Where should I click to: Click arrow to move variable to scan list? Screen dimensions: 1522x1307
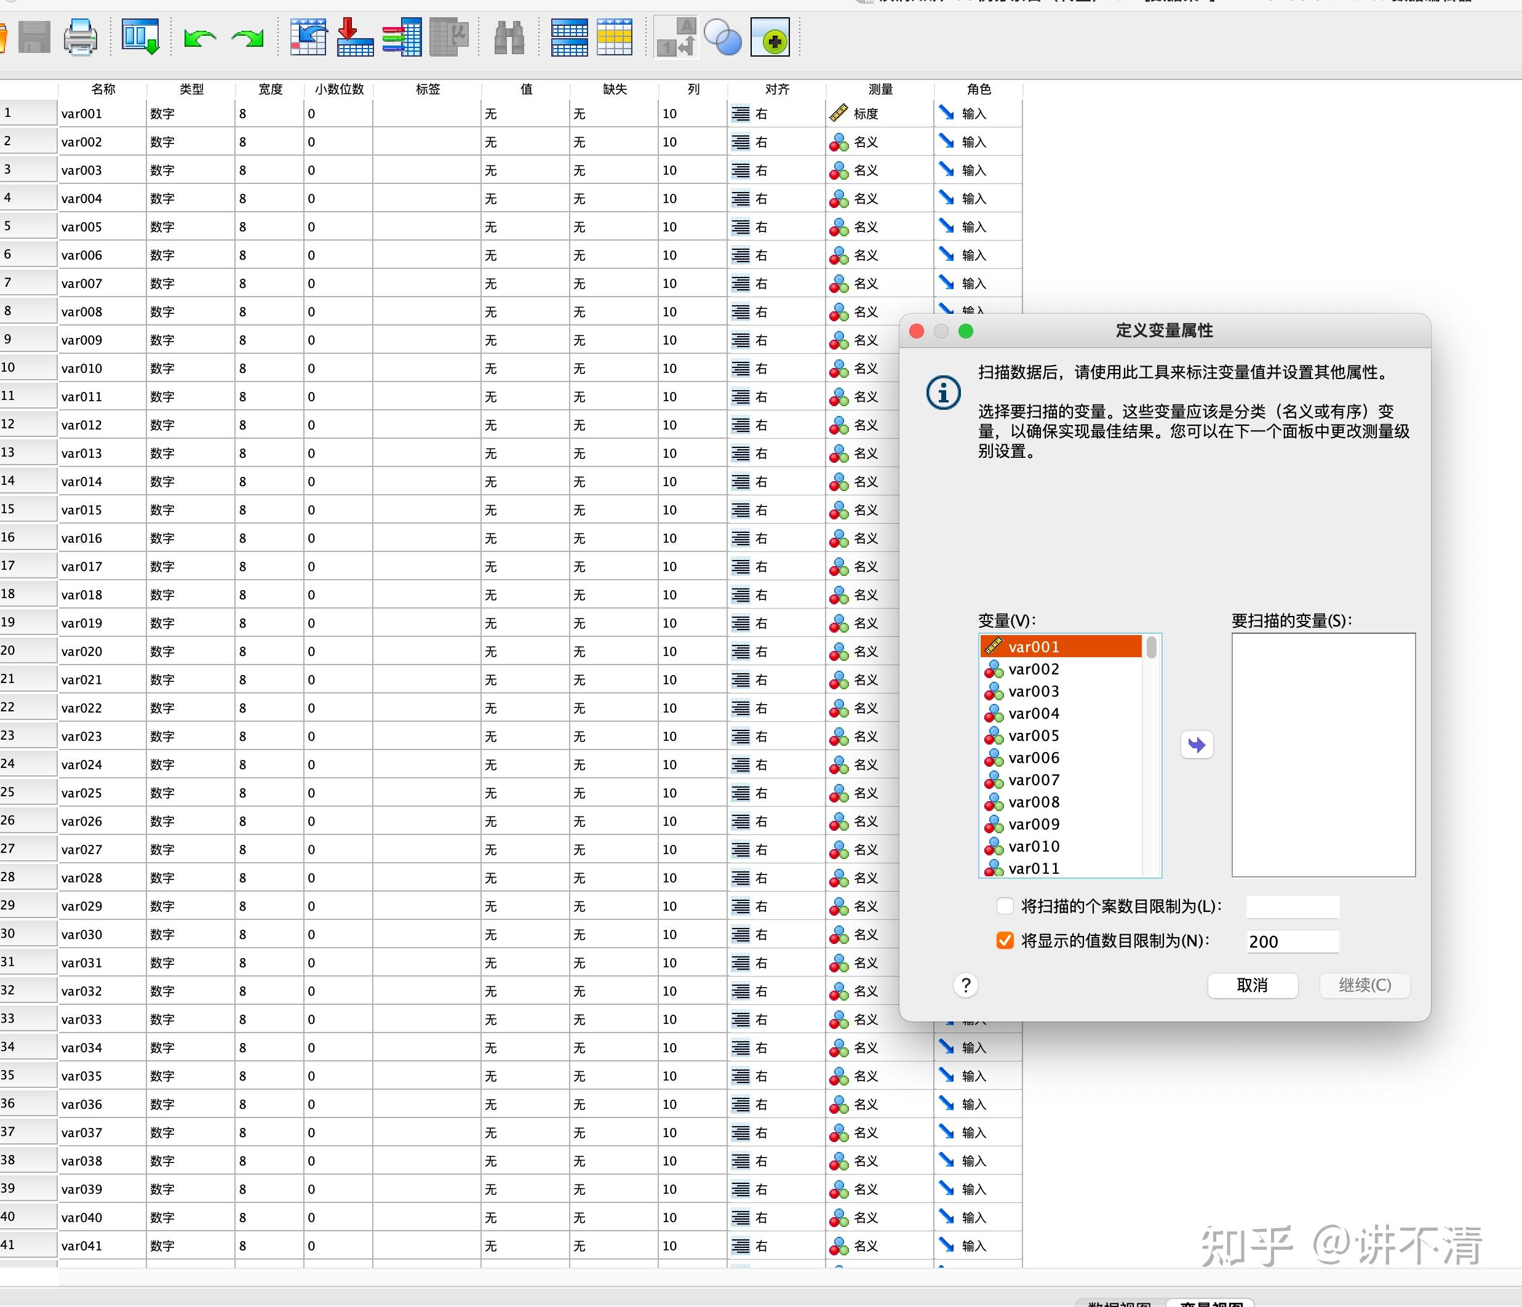click(1197, 745)
